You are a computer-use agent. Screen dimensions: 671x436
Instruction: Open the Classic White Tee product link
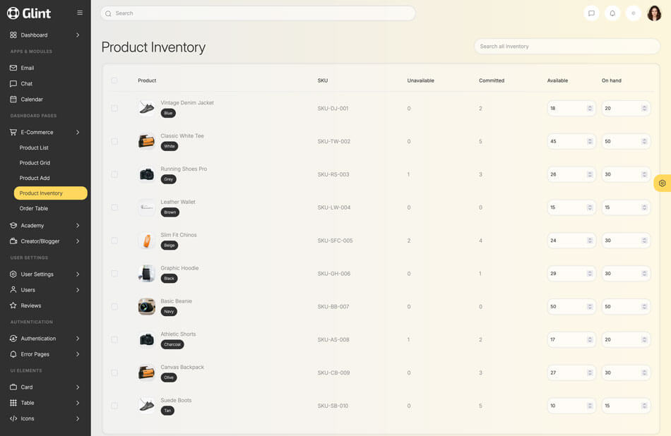[x=182, y=136]
